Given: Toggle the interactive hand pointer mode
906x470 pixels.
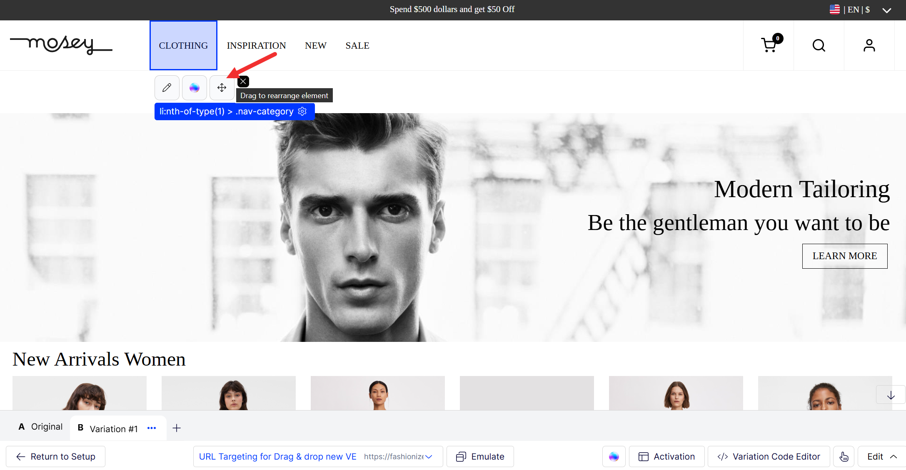Looking at the screenshot, I should click(x=844, y=457).
